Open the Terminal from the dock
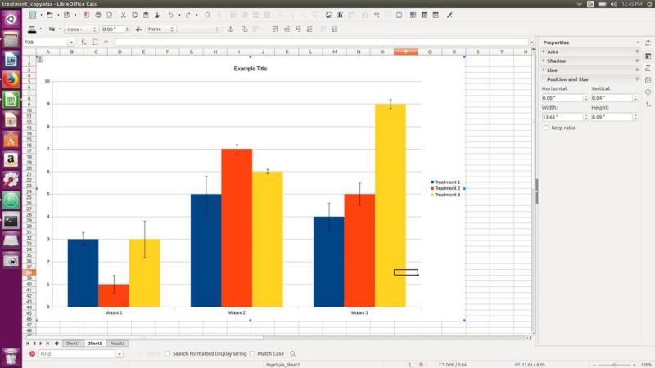Viewport: 655px width, 368px height. (11, 220)
